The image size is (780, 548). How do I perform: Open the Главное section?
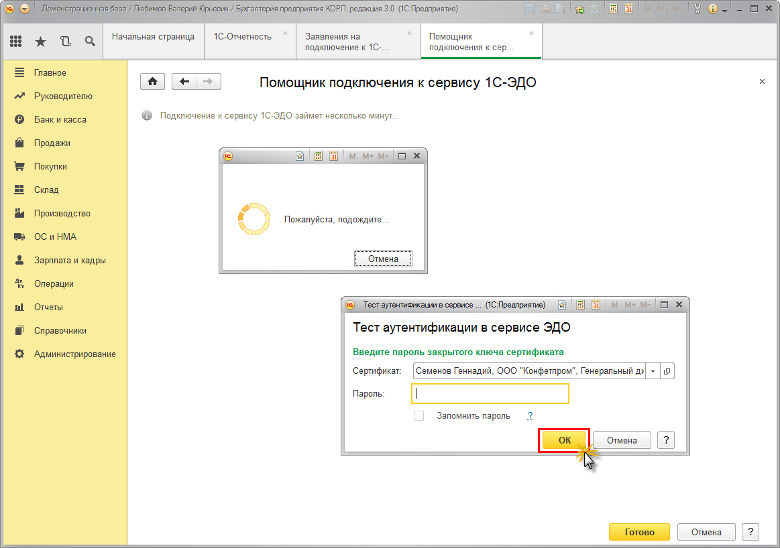coord(64,72)
